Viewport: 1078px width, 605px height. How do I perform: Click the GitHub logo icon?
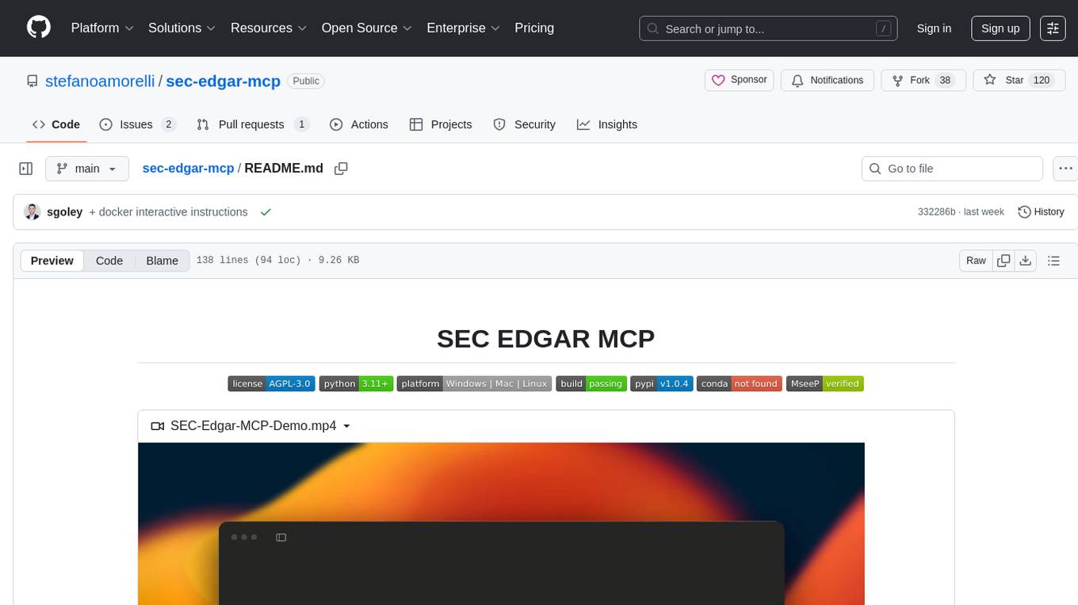click(x=39, y=28)
